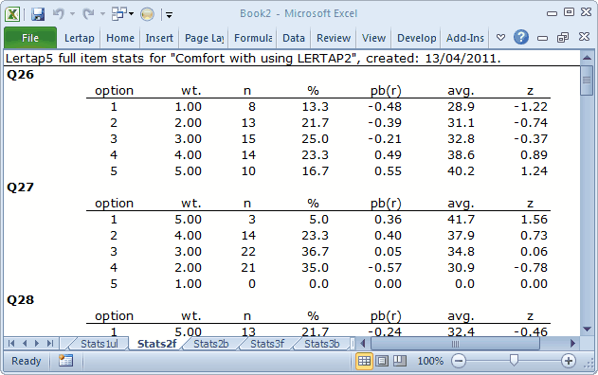The image size is (598, 375).
Task: Switch to Page Break Preview button
Action: 399,361
